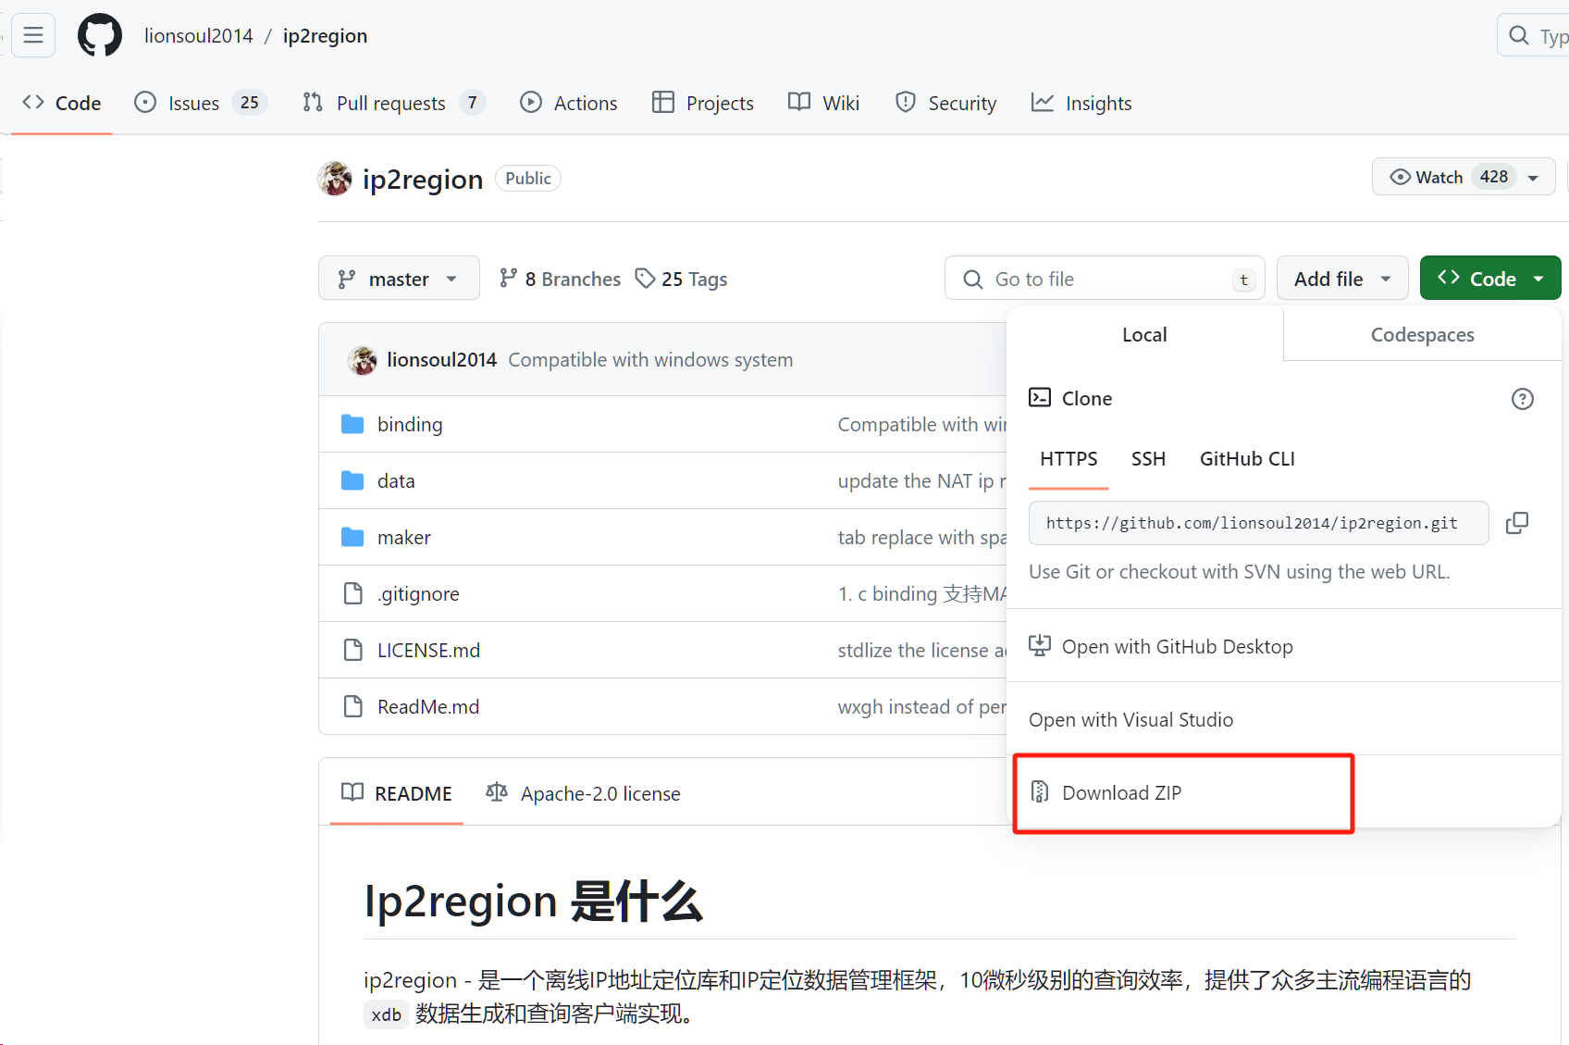Viewport: 1569px width, 1045px height.
Task: Click the GitHub Desktop download icon
Action: pyautogui.click(x=1040, y=645)
